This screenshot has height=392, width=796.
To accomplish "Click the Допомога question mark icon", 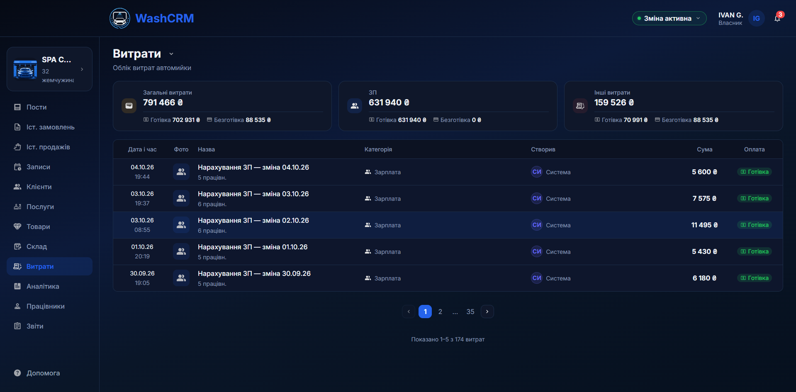I will (17, 373).
